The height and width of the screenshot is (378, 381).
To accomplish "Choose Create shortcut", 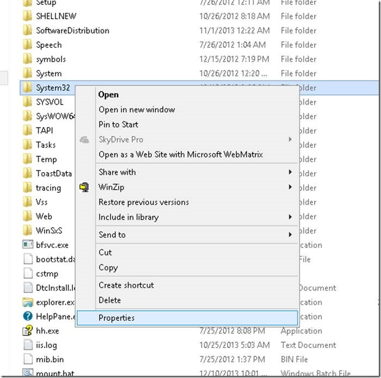I will coord(187,285).
